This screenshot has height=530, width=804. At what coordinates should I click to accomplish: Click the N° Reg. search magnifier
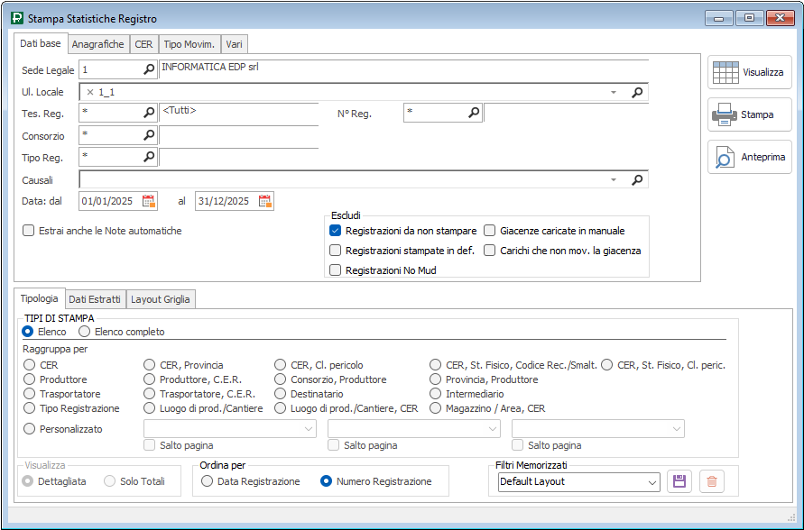click(x=474, y=113)
